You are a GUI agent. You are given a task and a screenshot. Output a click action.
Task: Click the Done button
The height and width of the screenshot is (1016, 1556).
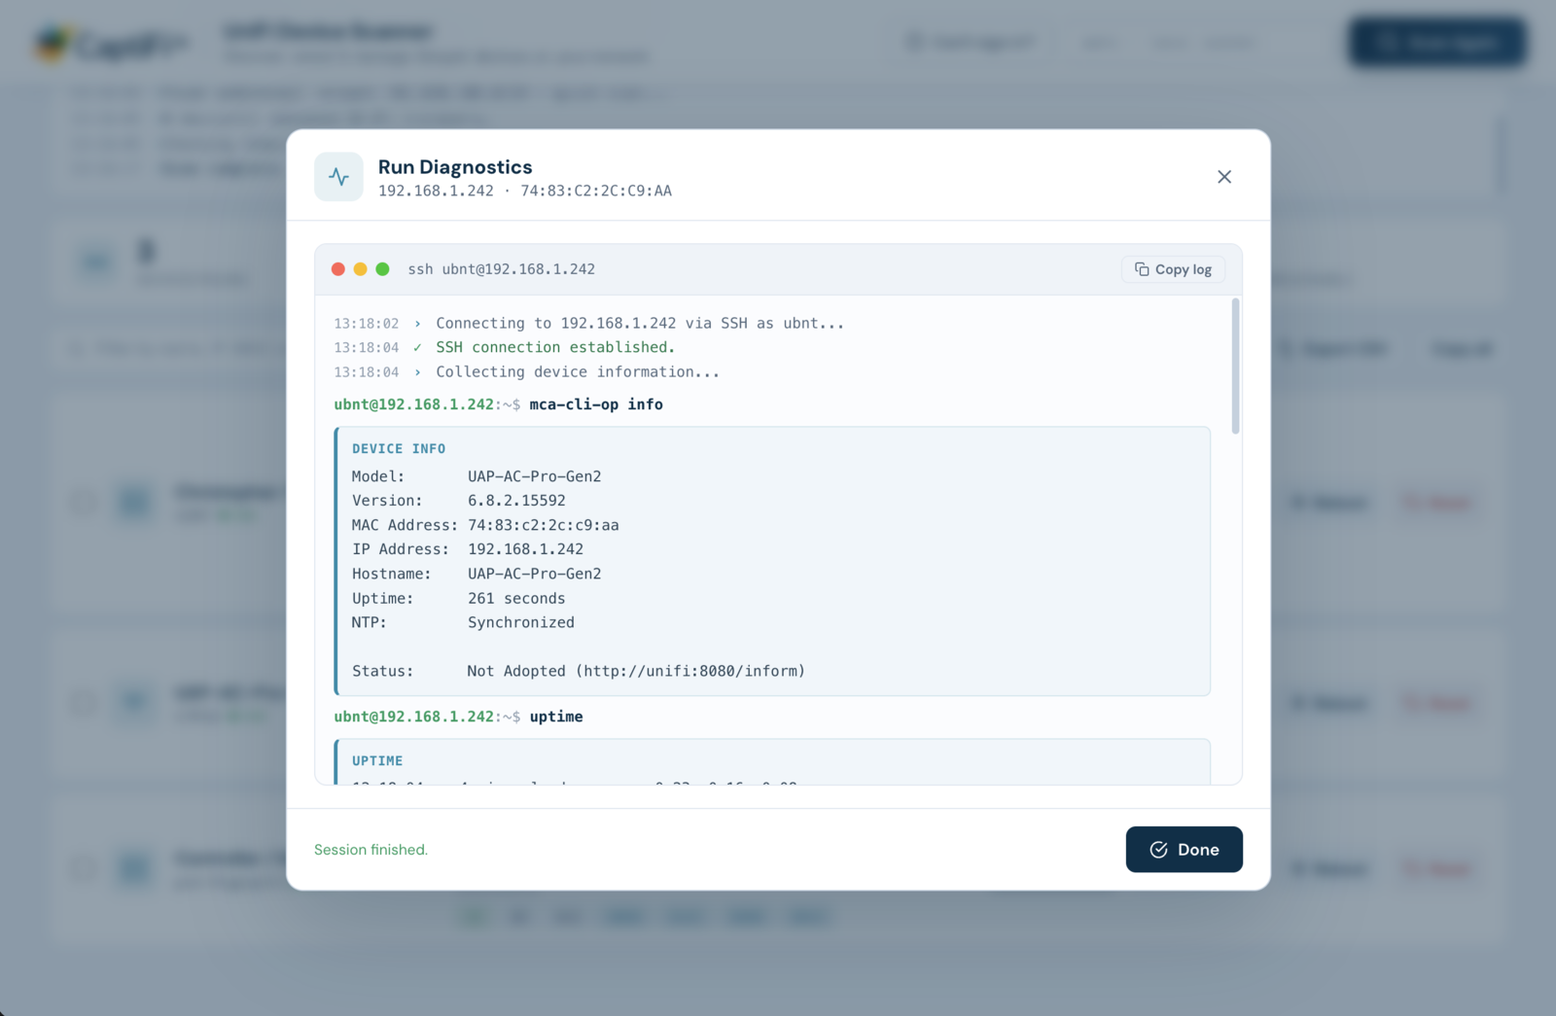point(1184,850)
